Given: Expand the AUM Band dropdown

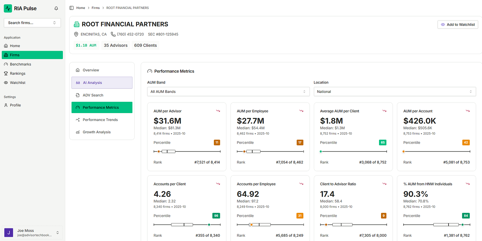Looking at the screenshot, I should click(228, 91).
